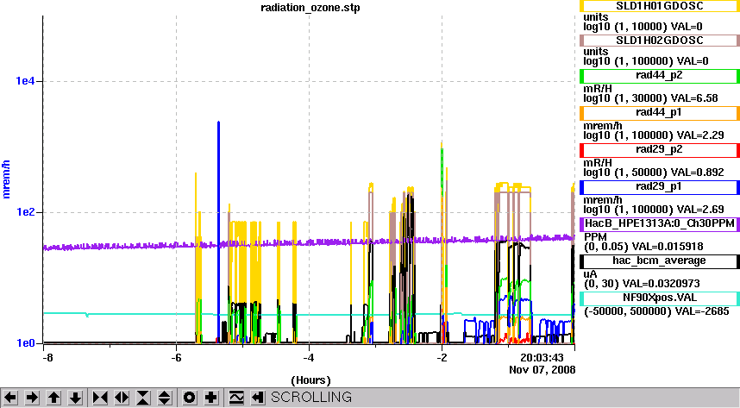Click the -6 hours axis tick label
This screenshot has width=740, height=408.
coord(176,358)
